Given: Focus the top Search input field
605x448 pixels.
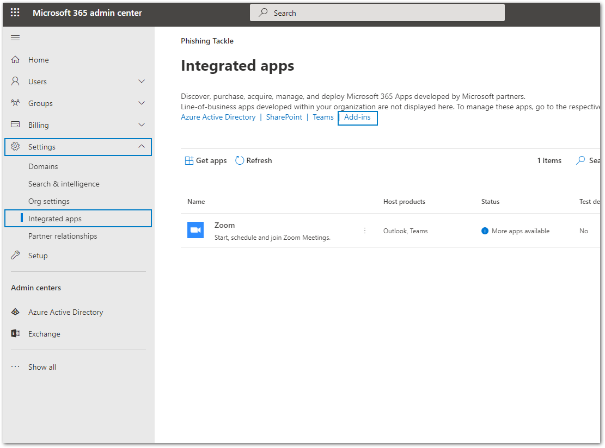Looking at the screenshot, I should click(377, 13).
